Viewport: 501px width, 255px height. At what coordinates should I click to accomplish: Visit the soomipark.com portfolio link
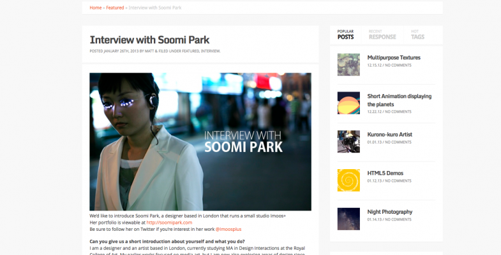[169, 223]
